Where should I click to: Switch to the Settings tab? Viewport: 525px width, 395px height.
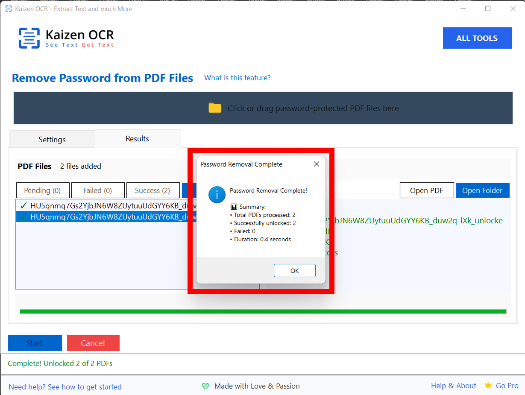pyautogui.click(x=52, y=140)
